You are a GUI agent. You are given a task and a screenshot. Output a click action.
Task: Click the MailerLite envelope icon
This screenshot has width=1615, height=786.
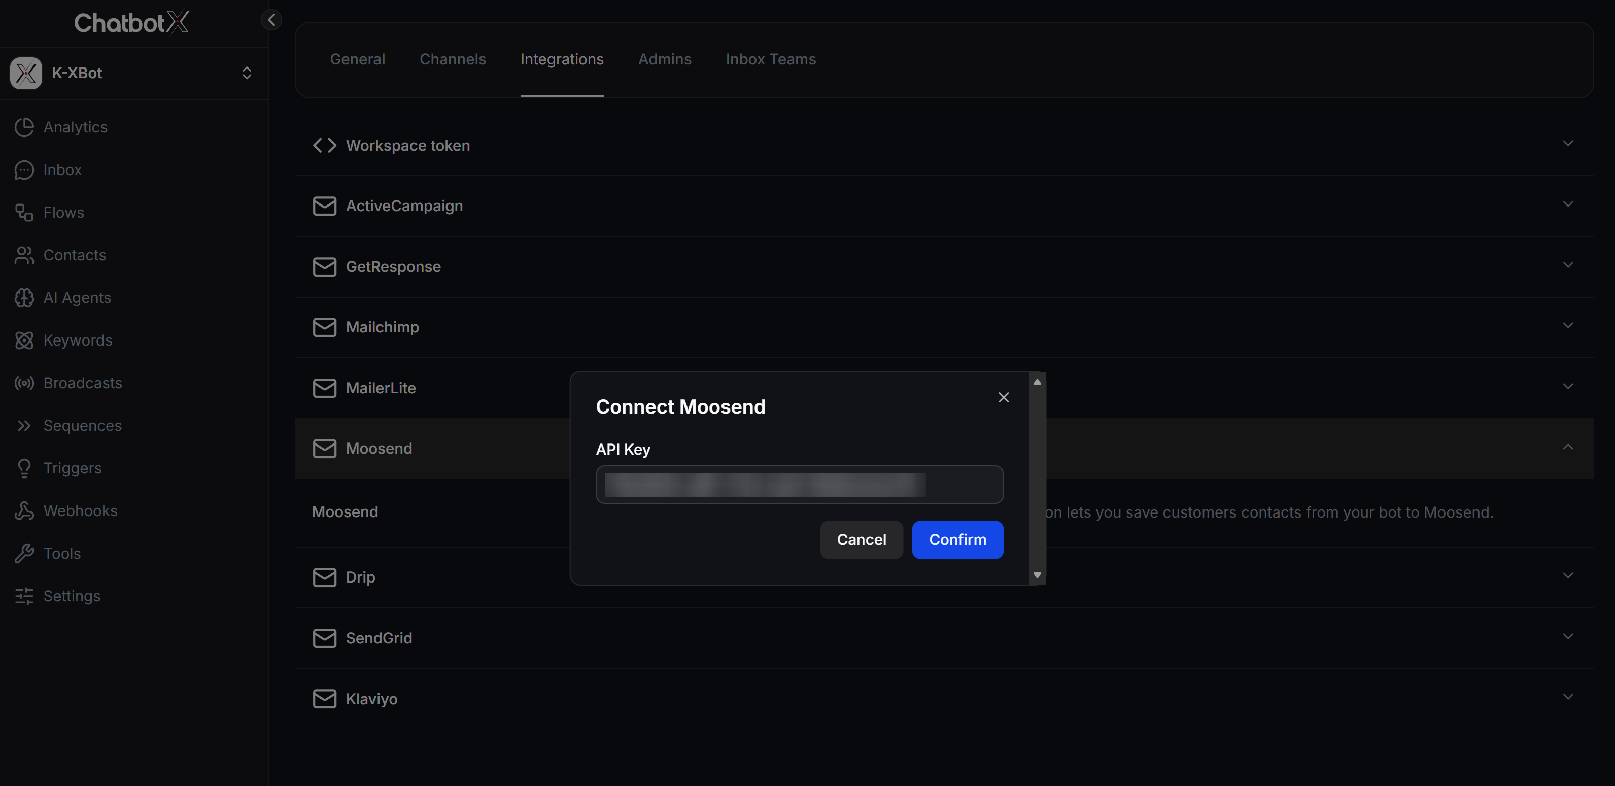point(325,388)
